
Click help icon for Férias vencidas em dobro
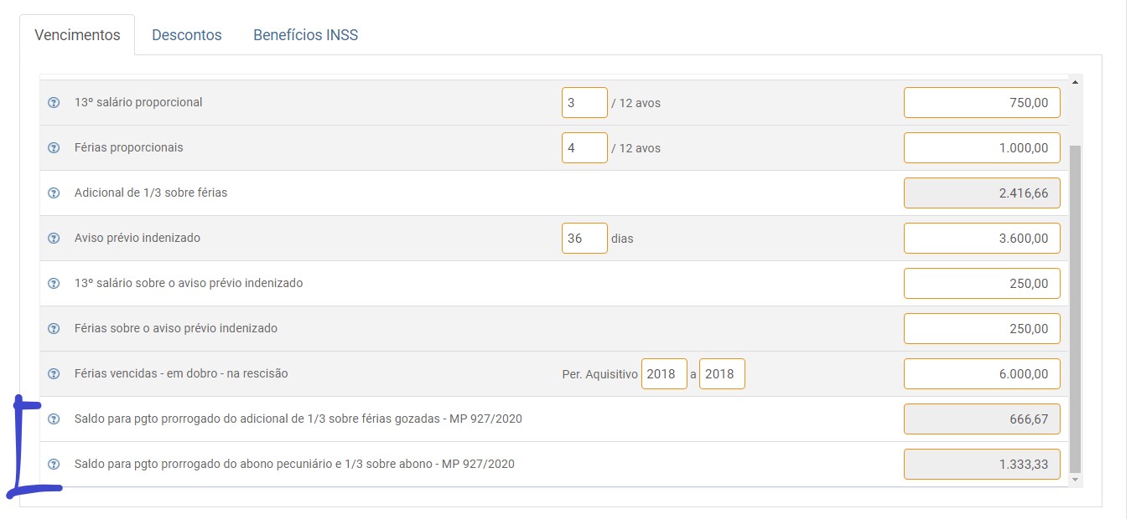(54, 374)
